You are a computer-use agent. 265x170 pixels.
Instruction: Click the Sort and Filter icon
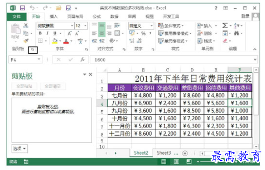click(x=236, y=25)
